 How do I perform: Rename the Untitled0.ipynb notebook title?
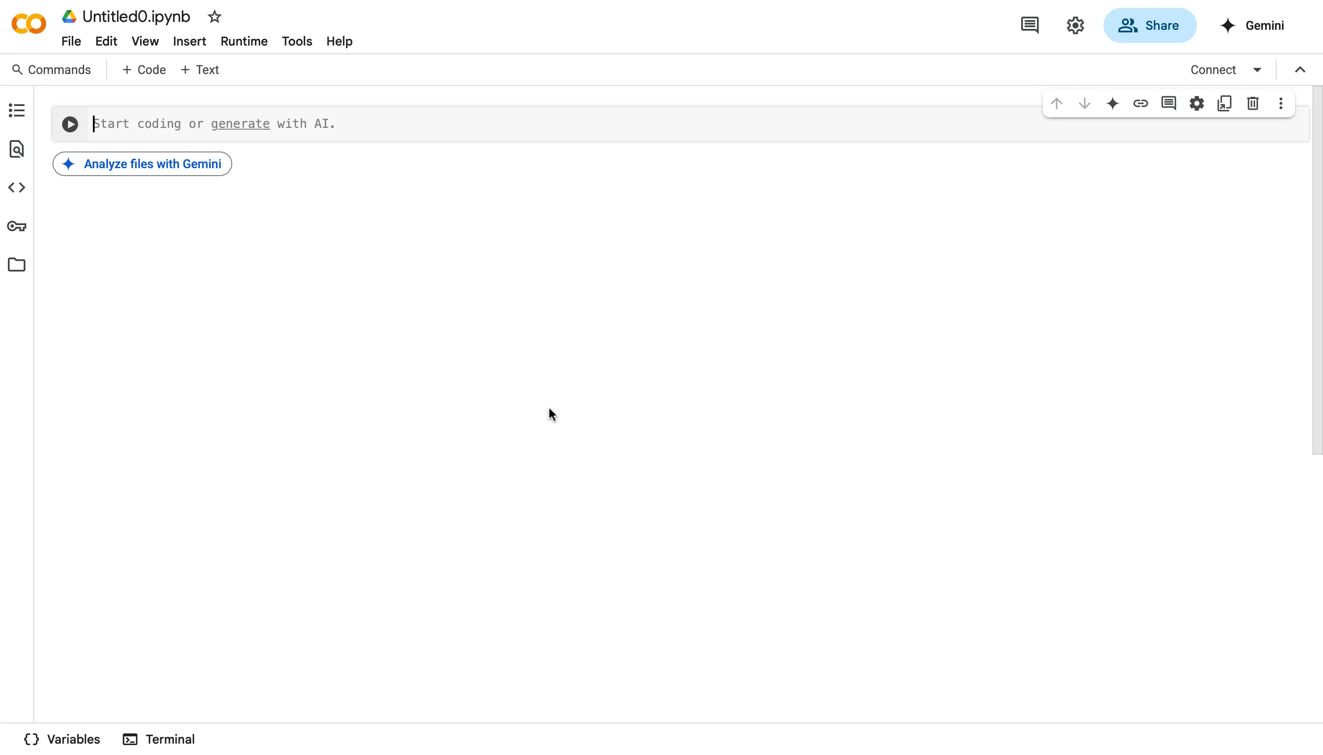tap(136, 17)
